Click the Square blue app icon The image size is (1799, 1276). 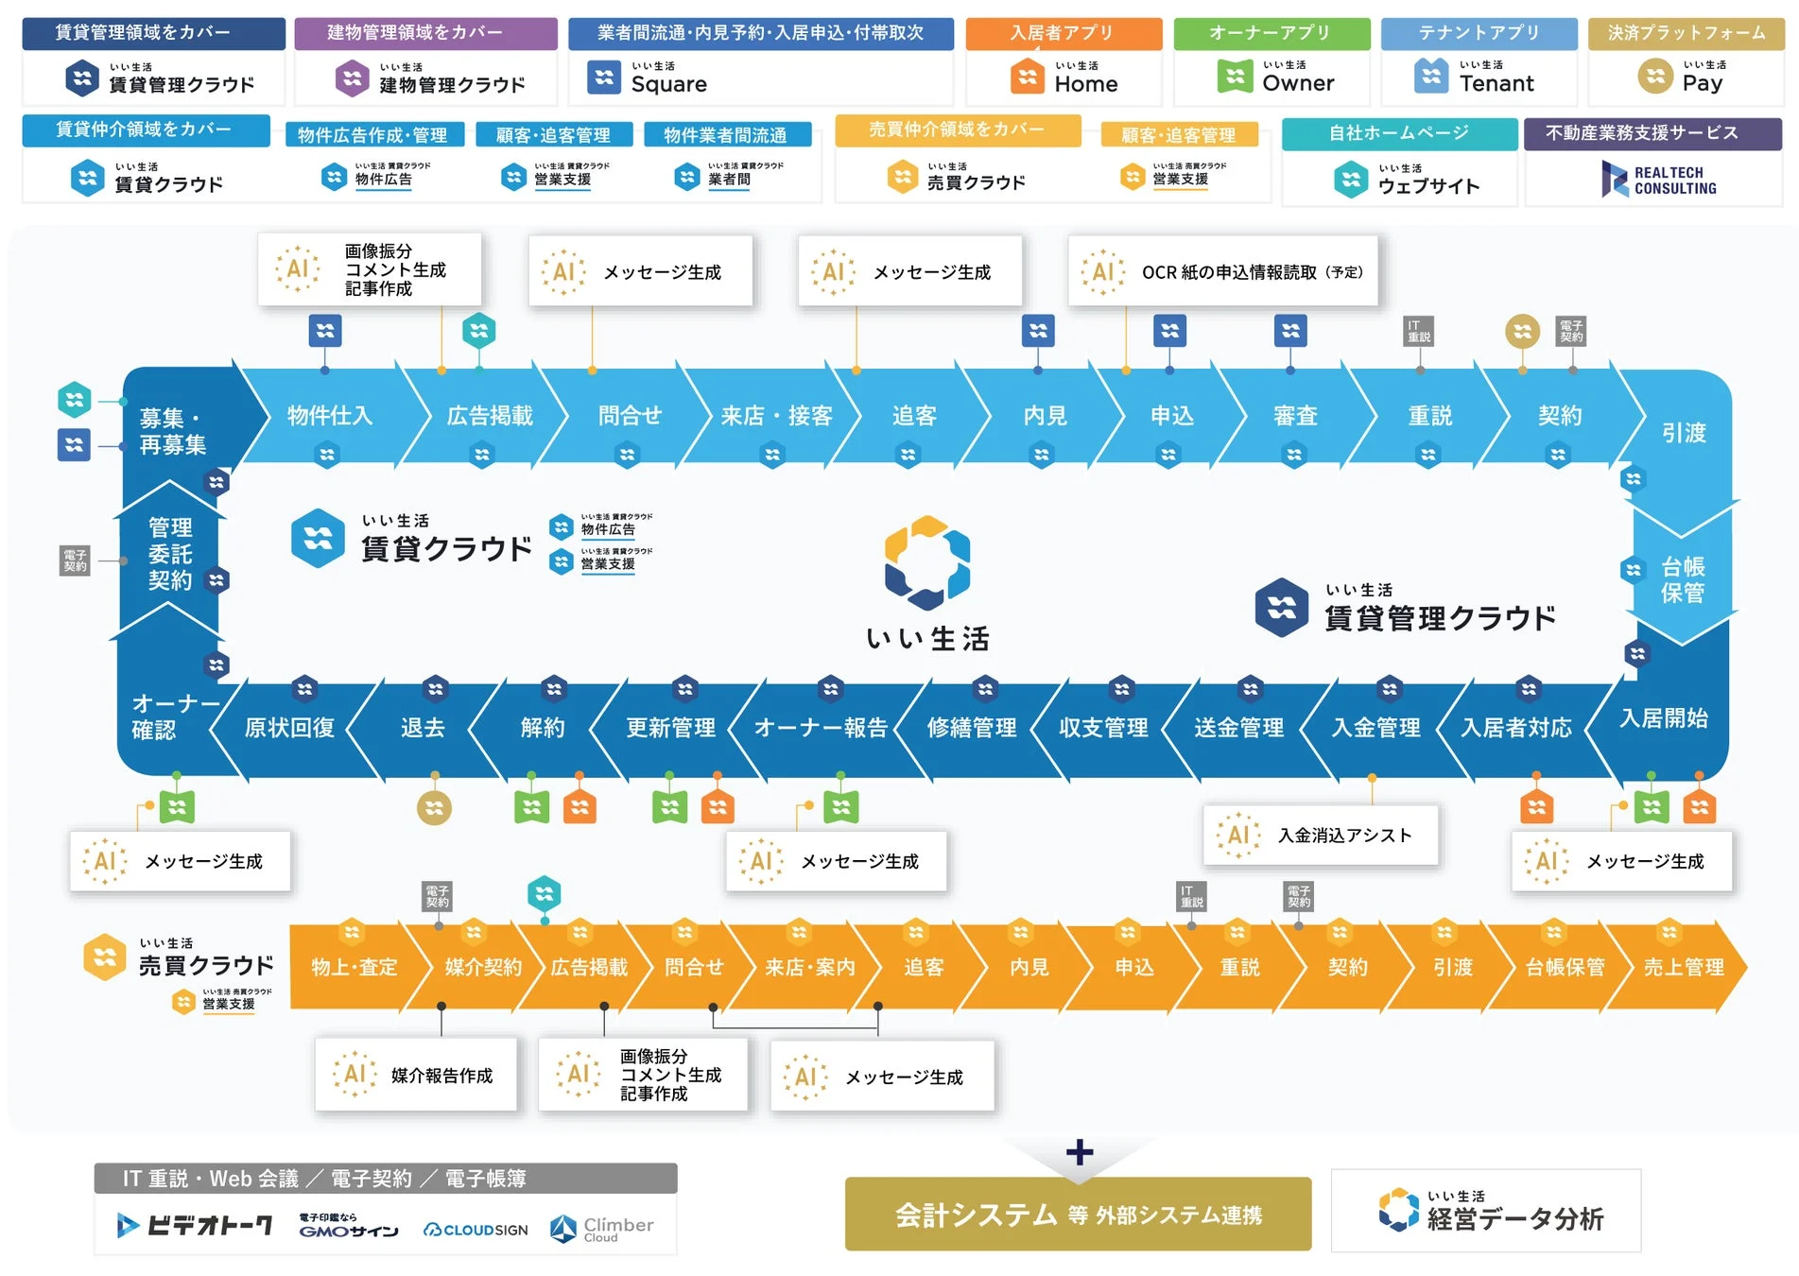(604, 78)
